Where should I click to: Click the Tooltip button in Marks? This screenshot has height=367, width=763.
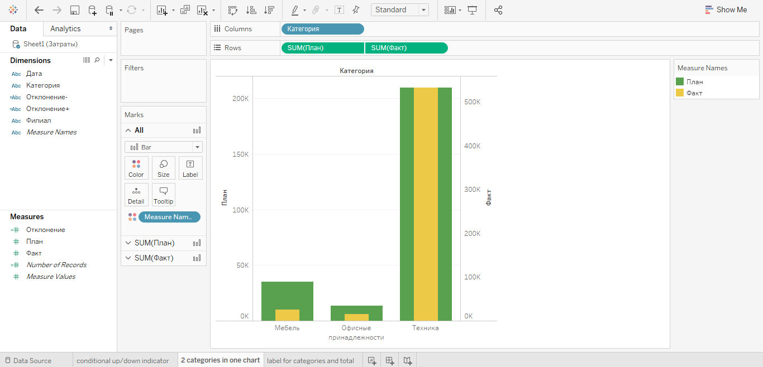coord(164,195)
